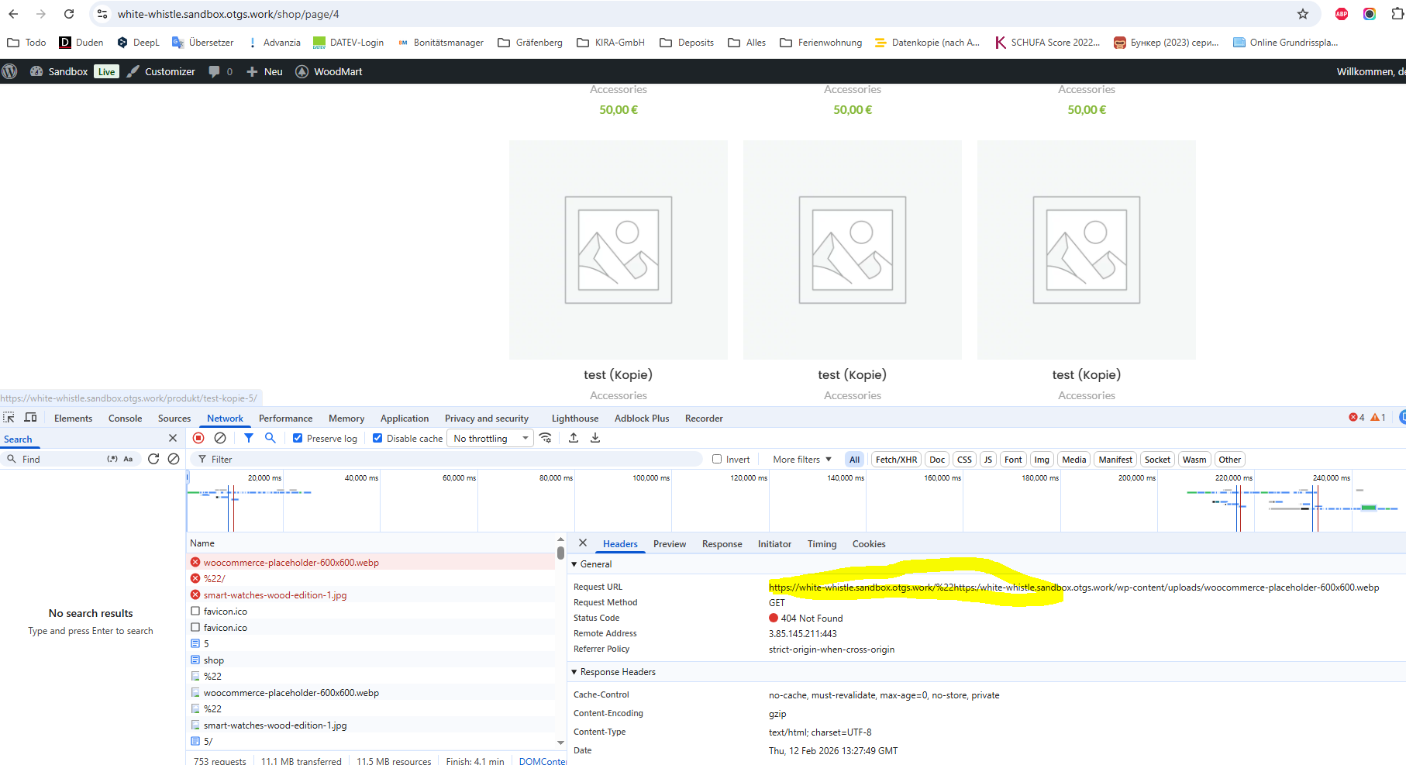Click the network Filter input field
Viewport: 1406px width, 765px height.
click(450, 460)
